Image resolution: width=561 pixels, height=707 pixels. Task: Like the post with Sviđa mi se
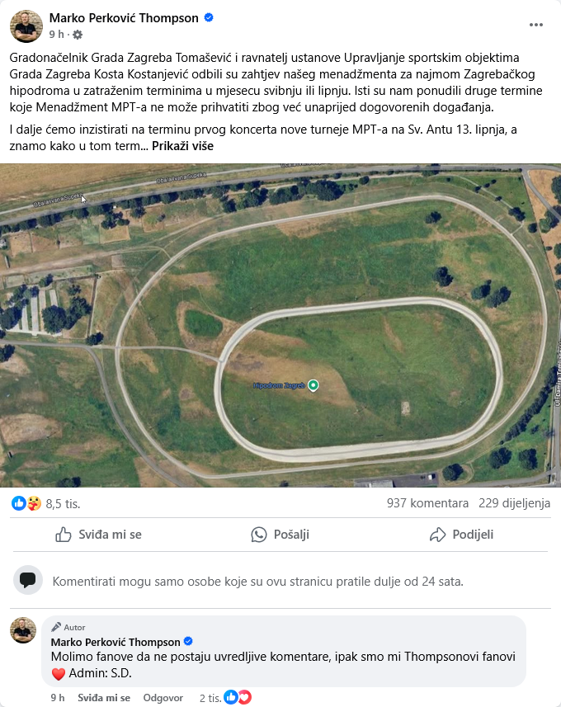(98, 535)
